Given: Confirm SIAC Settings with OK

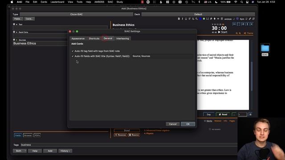Looking at the screenshot, I should [x=188, y=124].
